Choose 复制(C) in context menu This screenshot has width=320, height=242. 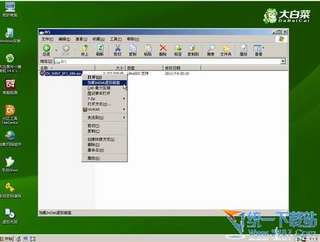tap(104, 131)
